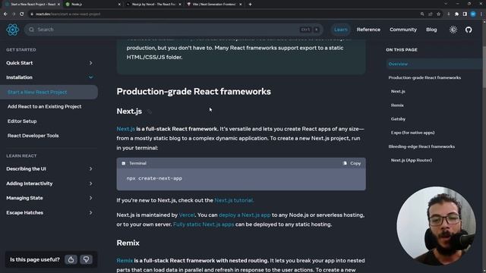Open the Reference navigation item
Image resolution: width=486 pixels, height=273 pixels.
tap(368, 30)
